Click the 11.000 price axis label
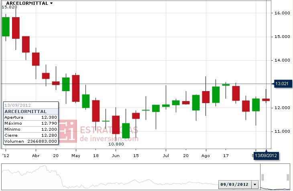Image resolution: width=293 pixels, height=191 pixels. pyautogui.click(x=282, y=131)
